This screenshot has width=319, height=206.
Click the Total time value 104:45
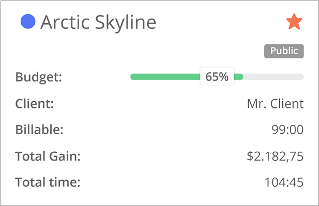tap(284, 182)
